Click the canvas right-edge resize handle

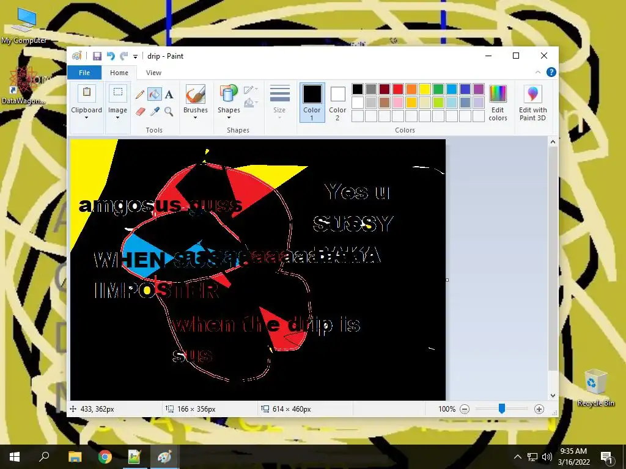point(447,280)
